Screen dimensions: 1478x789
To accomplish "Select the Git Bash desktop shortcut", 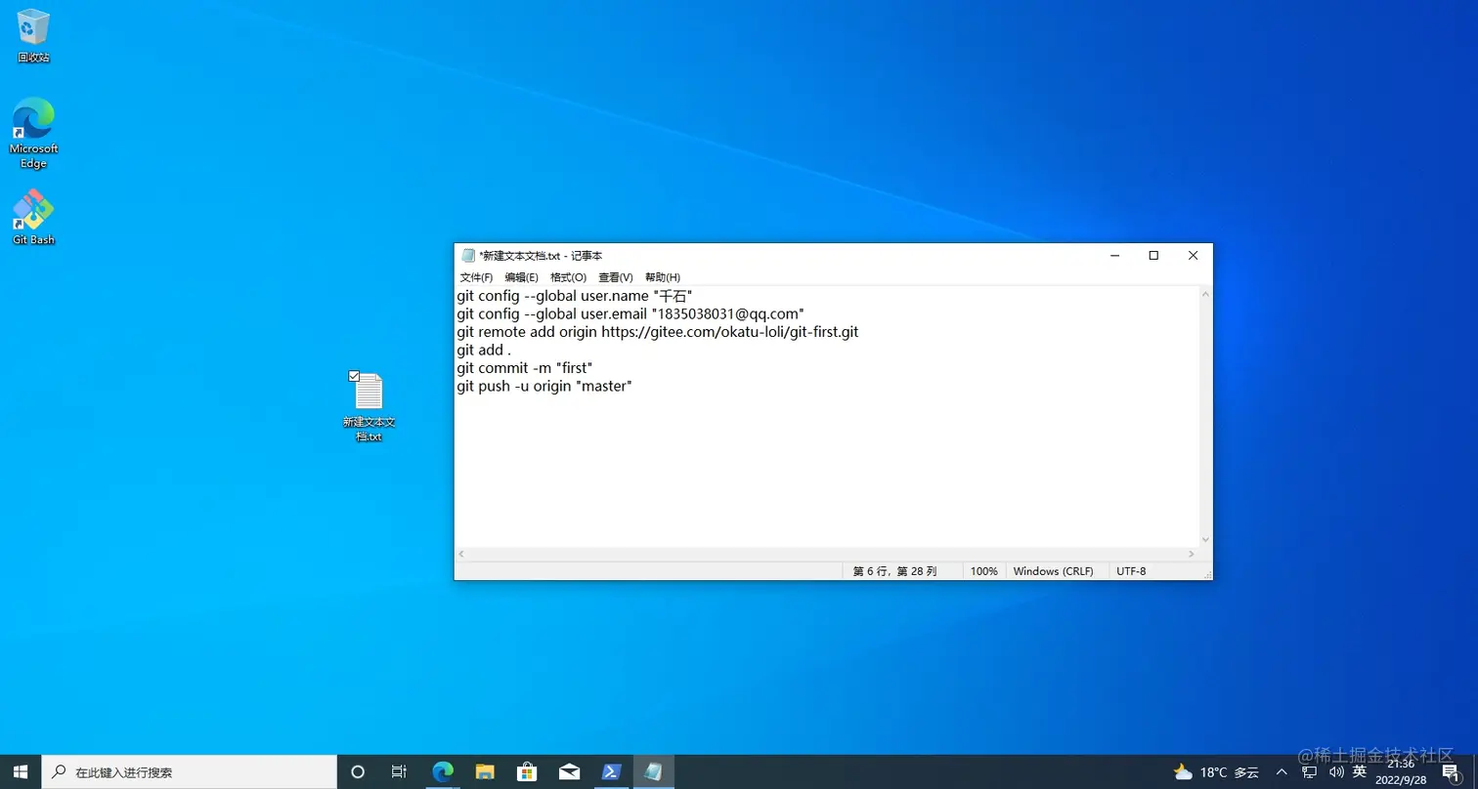I will 33,217.
